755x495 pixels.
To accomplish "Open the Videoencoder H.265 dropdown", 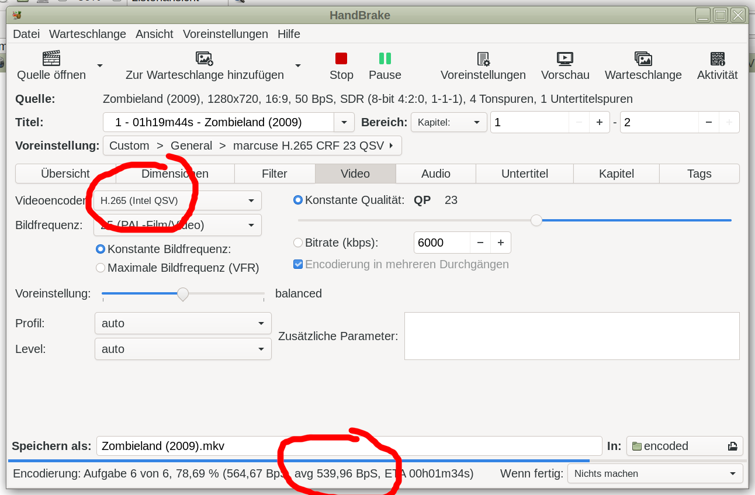I will [x=177, y=200].
